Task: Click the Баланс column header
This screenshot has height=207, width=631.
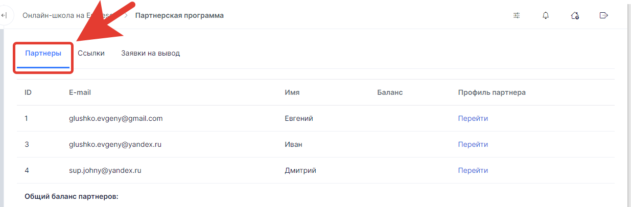Action: tap(390, 92)
